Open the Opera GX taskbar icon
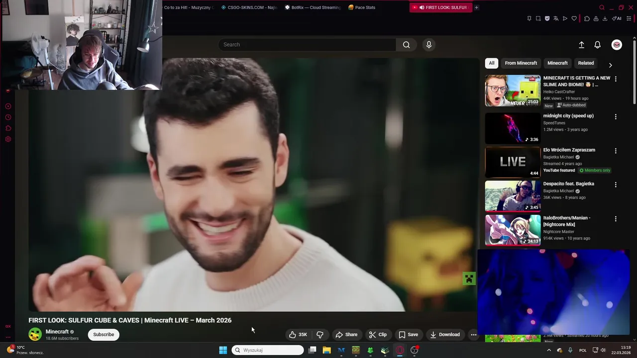637x358 pixels. click(x=400, y=350)
